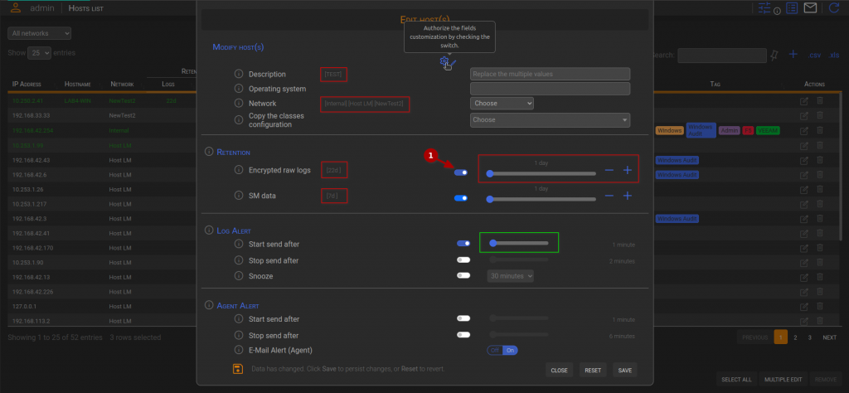
Task: Click info icon beside Retention heading
Action: pyautogui.click(x=209, y=152)
